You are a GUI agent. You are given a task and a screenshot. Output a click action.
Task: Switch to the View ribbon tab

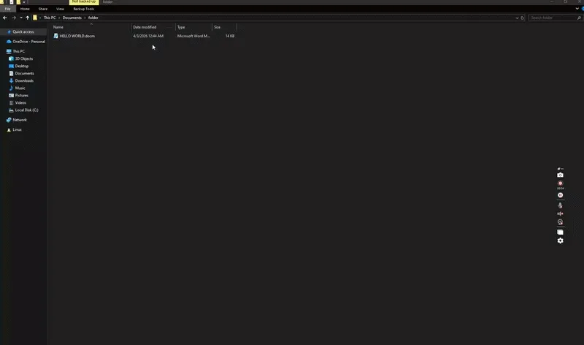pos(60,9)
